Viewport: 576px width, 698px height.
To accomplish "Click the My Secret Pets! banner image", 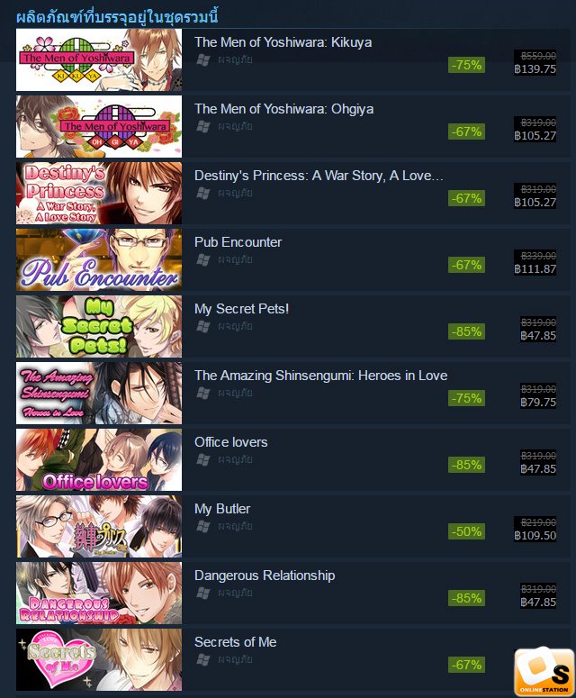I will (x=99, y=326).
